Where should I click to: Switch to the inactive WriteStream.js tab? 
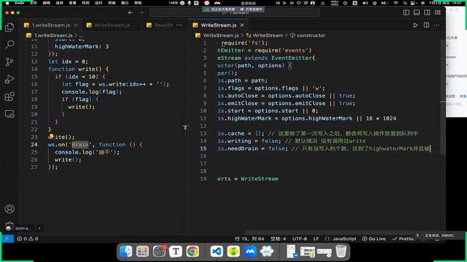(x=112, y=25)
